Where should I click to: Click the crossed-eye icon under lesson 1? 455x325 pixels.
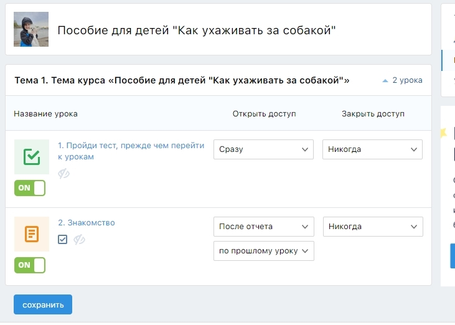click(x=63, y=174)
